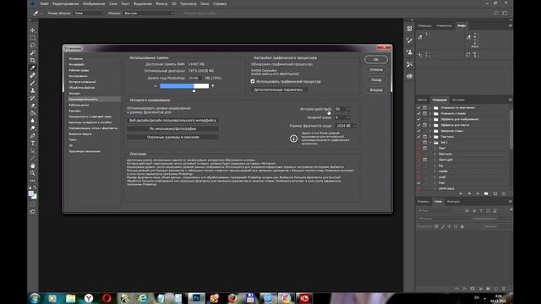
Task: Click the 'Огромные размеры в пикселах' button
Action: tap(172, 137)
